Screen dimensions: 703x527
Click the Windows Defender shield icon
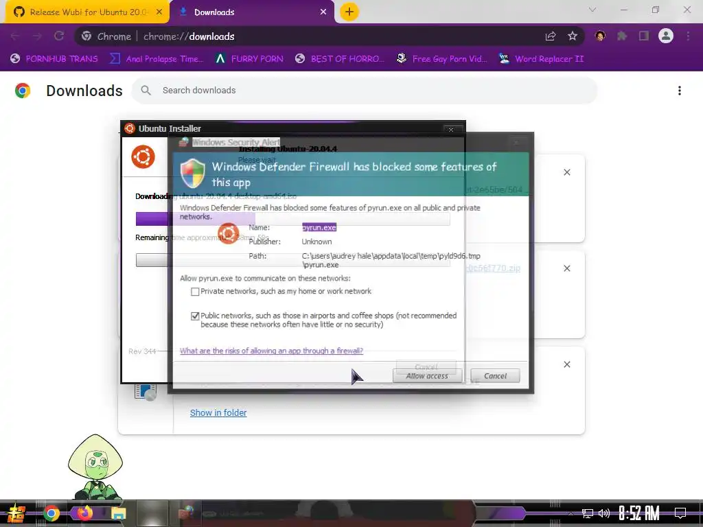pos(193,174)
